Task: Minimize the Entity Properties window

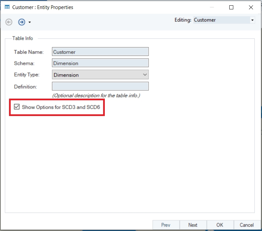Action: (212, 7)
